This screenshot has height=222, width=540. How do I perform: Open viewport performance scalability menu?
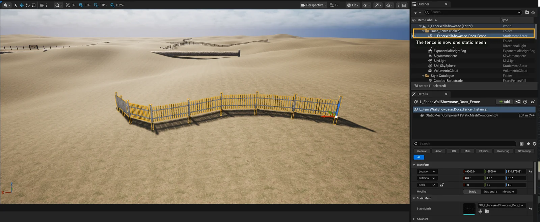coord(378,5)
